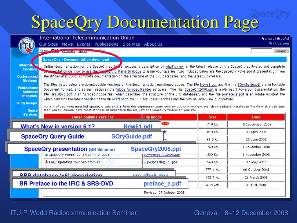297x223 pixels.
Task: Click the "Date" column header
Action: 256,117
